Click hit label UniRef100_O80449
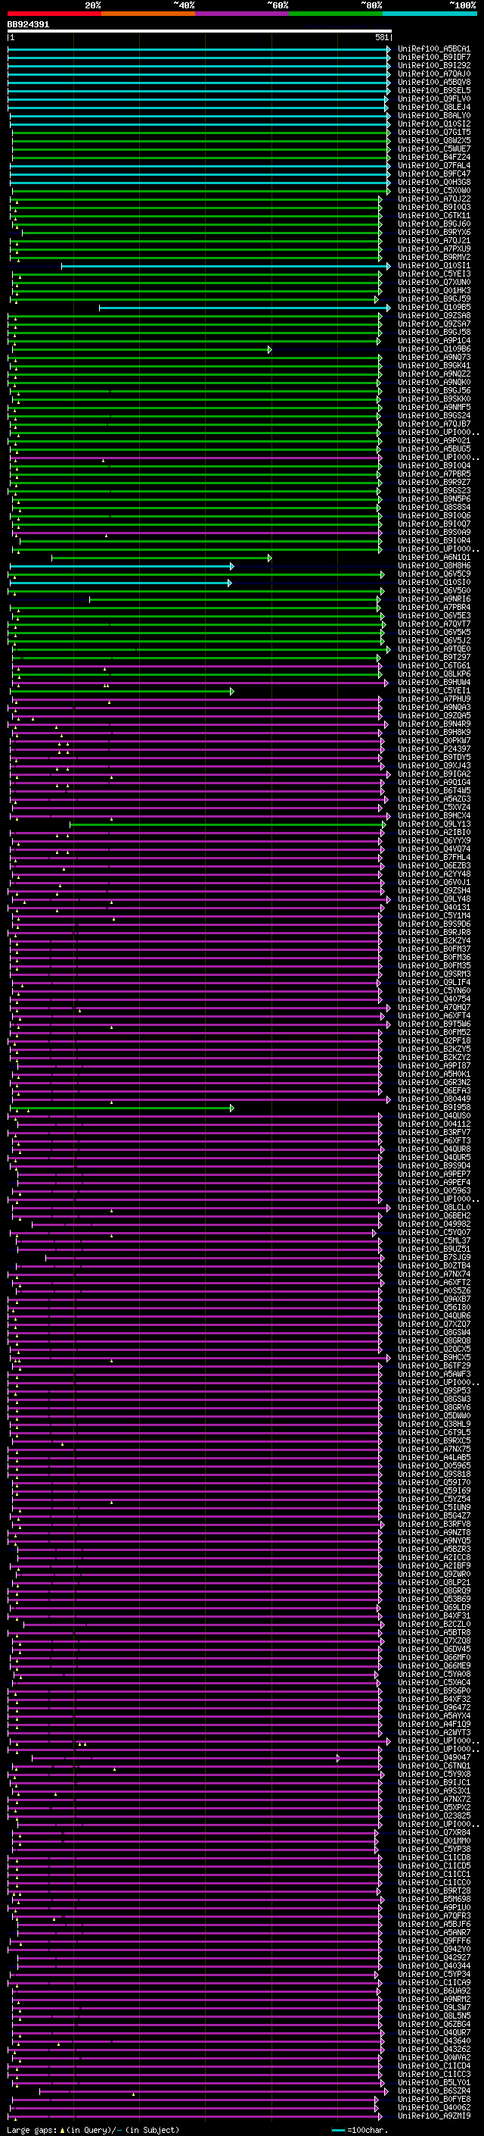 [x=434, y=1099]
